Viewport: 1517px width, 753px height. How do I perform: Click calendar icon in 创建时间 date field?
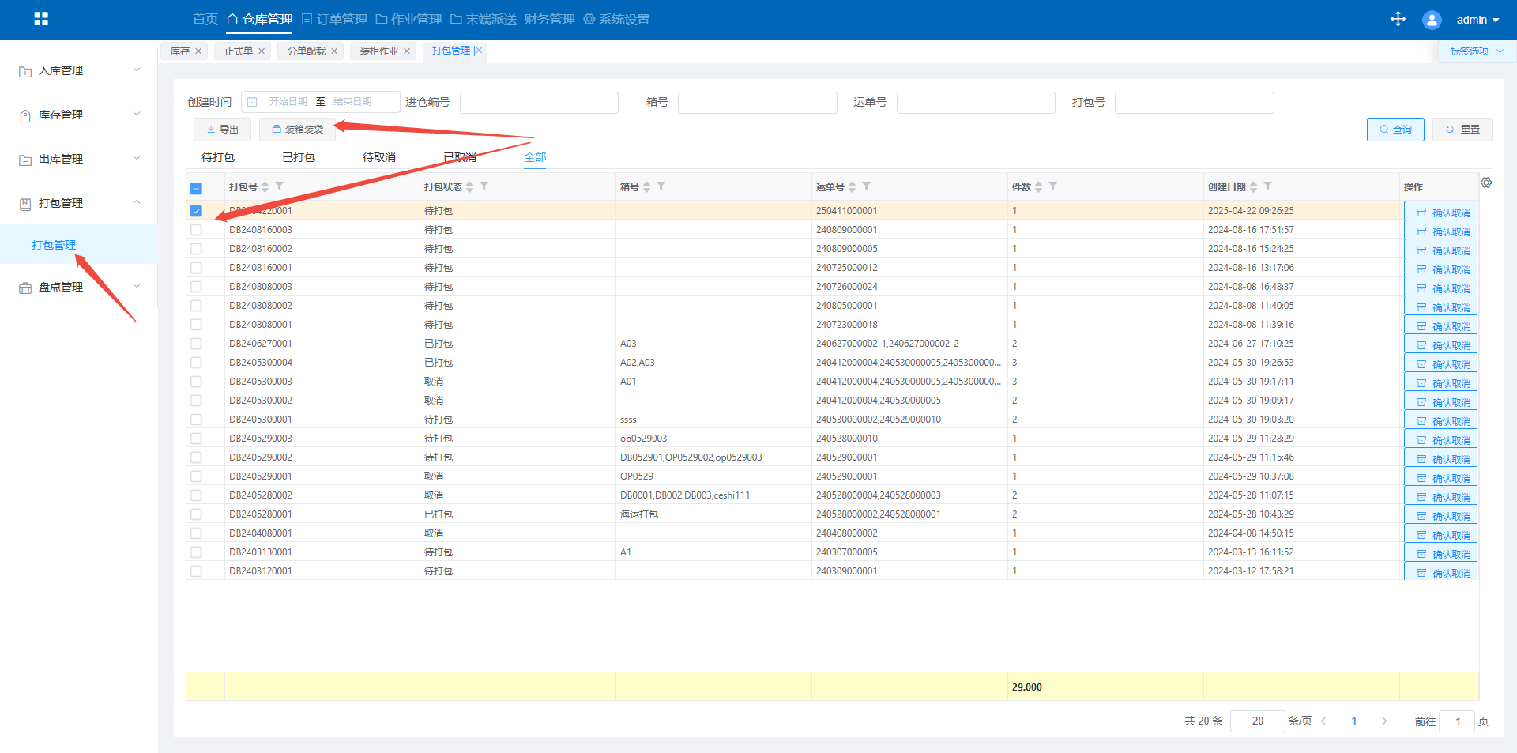click(x=252, y=102)
